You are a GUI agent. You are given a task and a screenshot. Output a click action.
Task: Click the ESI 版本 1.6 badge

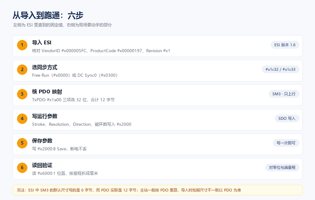pyautogui.click(x=285, y=45)
